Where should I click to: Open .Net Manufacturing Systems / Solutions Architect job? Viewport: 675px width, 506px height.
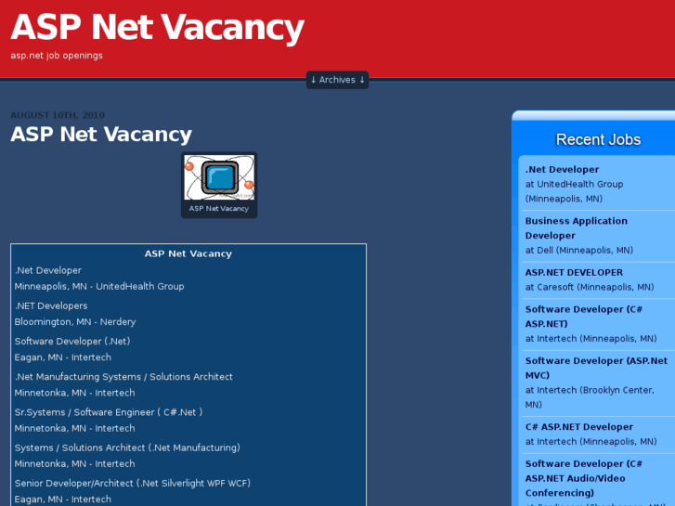point(123,377)
